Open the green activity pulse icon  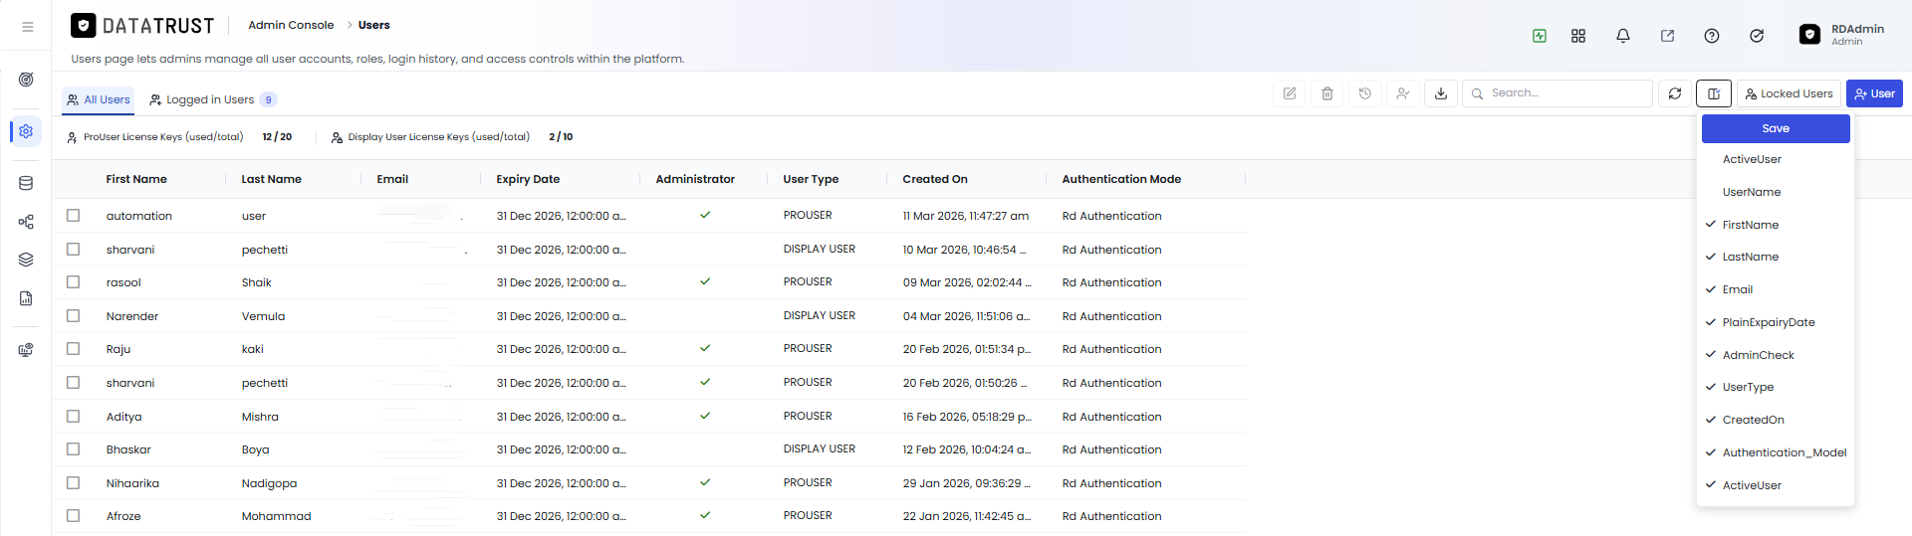click(1540, 36)
